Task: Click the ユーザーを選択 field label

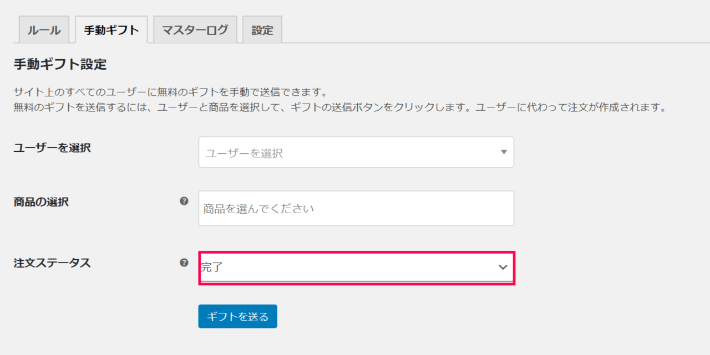Action: [x=52, y=148]
